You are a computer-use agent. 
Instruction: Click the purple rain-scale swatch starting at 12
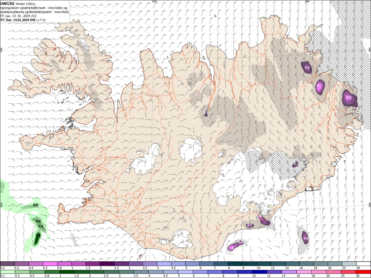click(274, 272)
